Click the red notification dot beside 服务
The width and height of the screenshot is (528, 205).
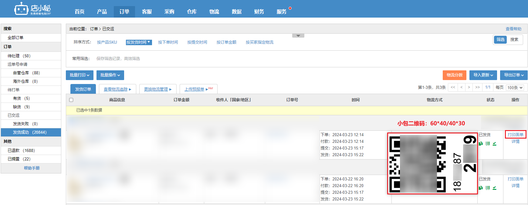(290, 8)
